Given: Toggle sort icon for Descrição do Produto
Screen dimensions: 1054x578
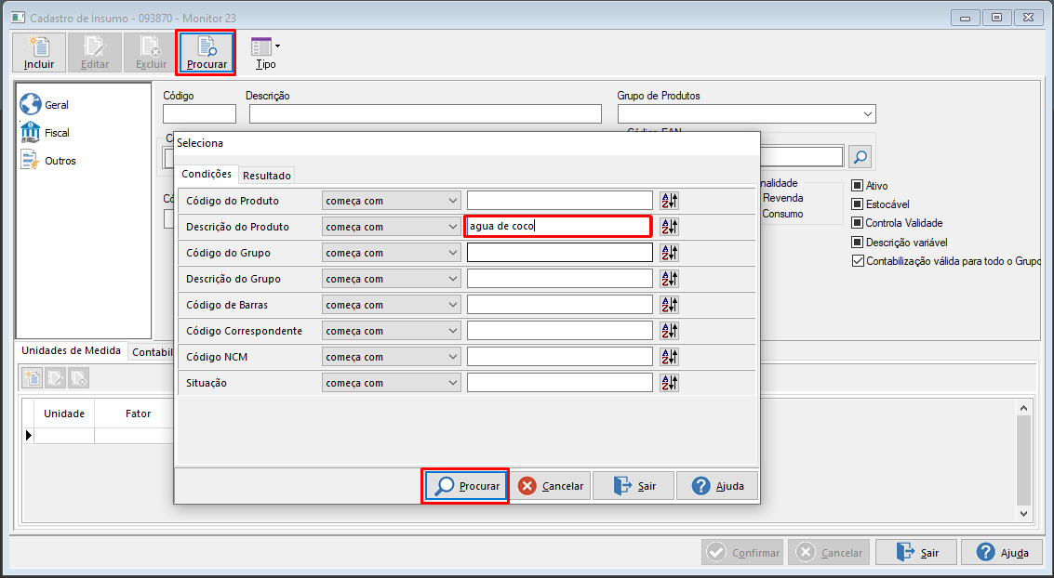Looking at the screenshot, I should click(669, 227).
